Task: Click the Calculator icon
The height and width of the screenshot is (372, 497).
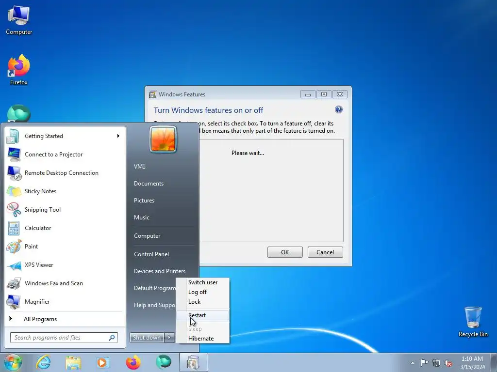Action: (14, 228)
